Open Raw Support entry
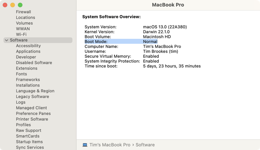The height and width of the screenshot is (150, 260). pos(28,130)
